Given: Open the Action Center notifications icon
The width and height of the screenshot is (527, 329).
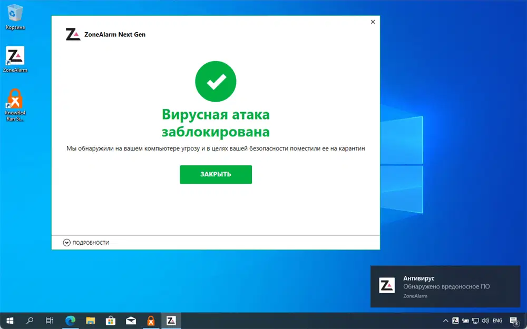Looking at the screenshot, I should (x=514, y=321).
